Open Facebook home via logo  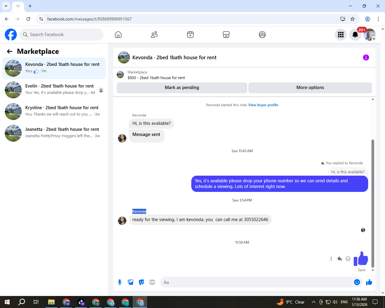[x=11, y=35]
